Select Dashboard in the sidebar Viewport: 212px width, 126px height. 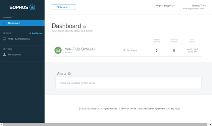pyautogui.click(x=22, y=23)
